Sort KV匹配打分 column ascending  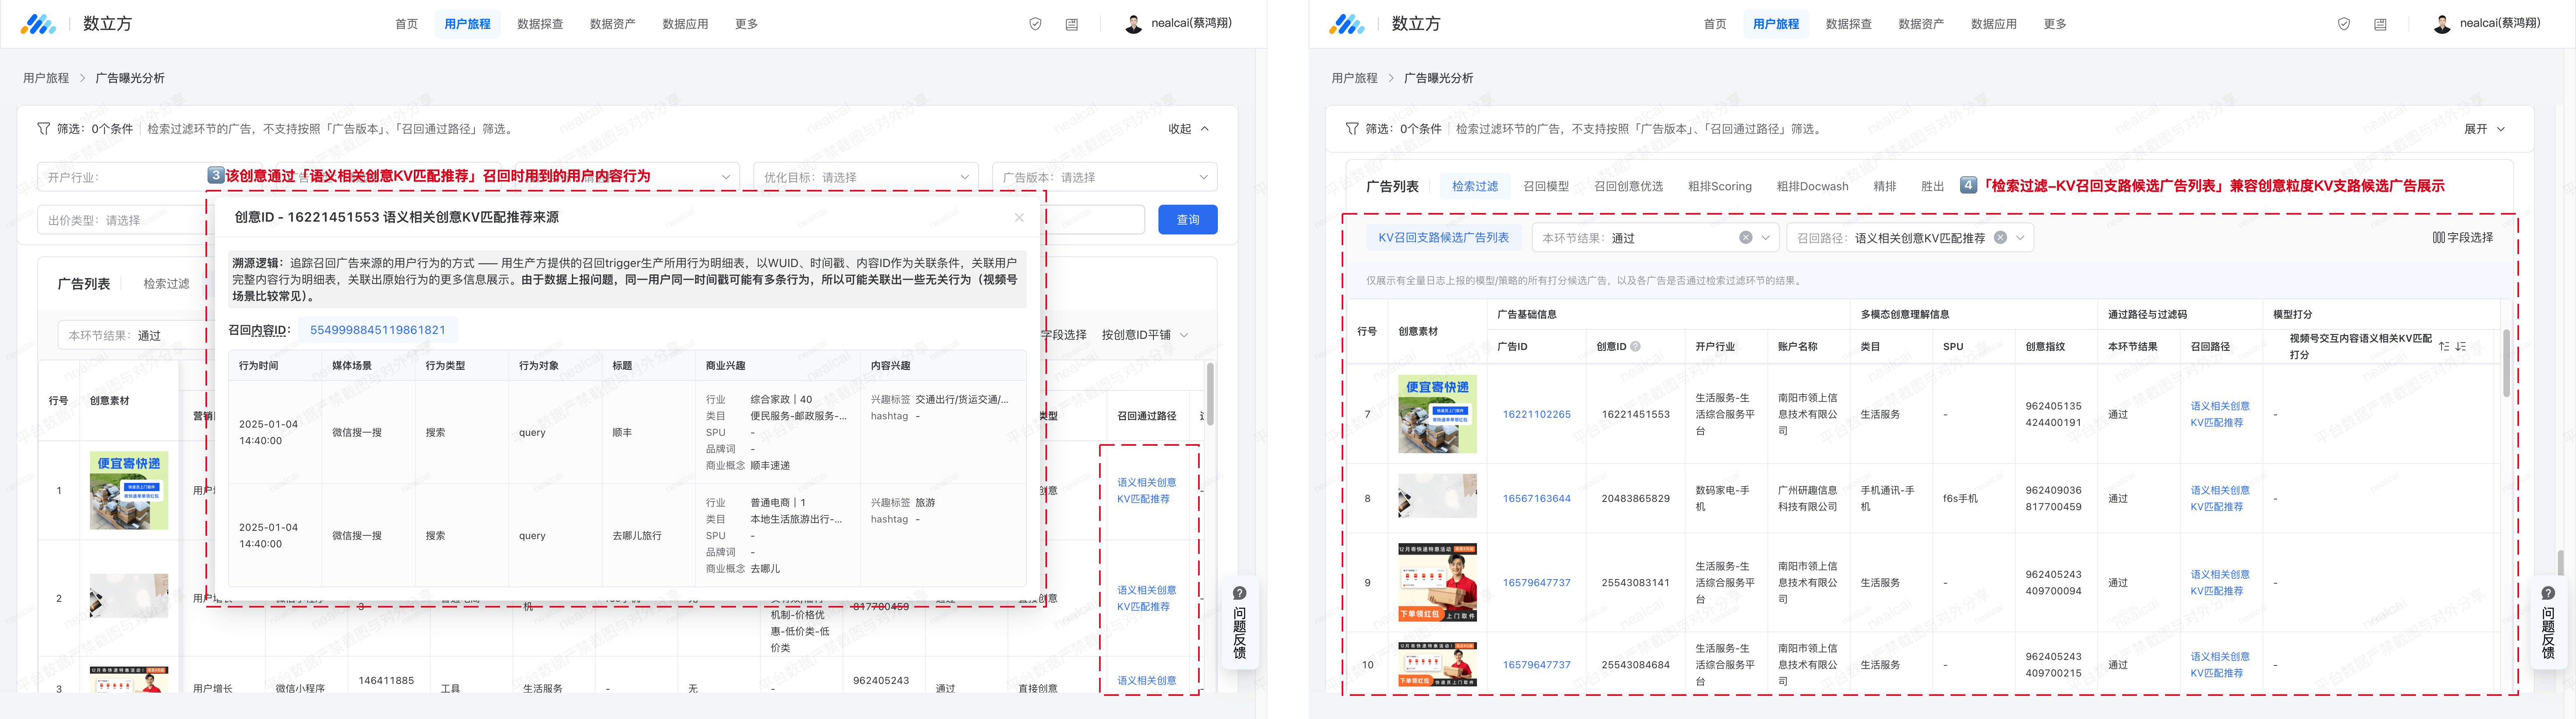[x=2444, y=346]
